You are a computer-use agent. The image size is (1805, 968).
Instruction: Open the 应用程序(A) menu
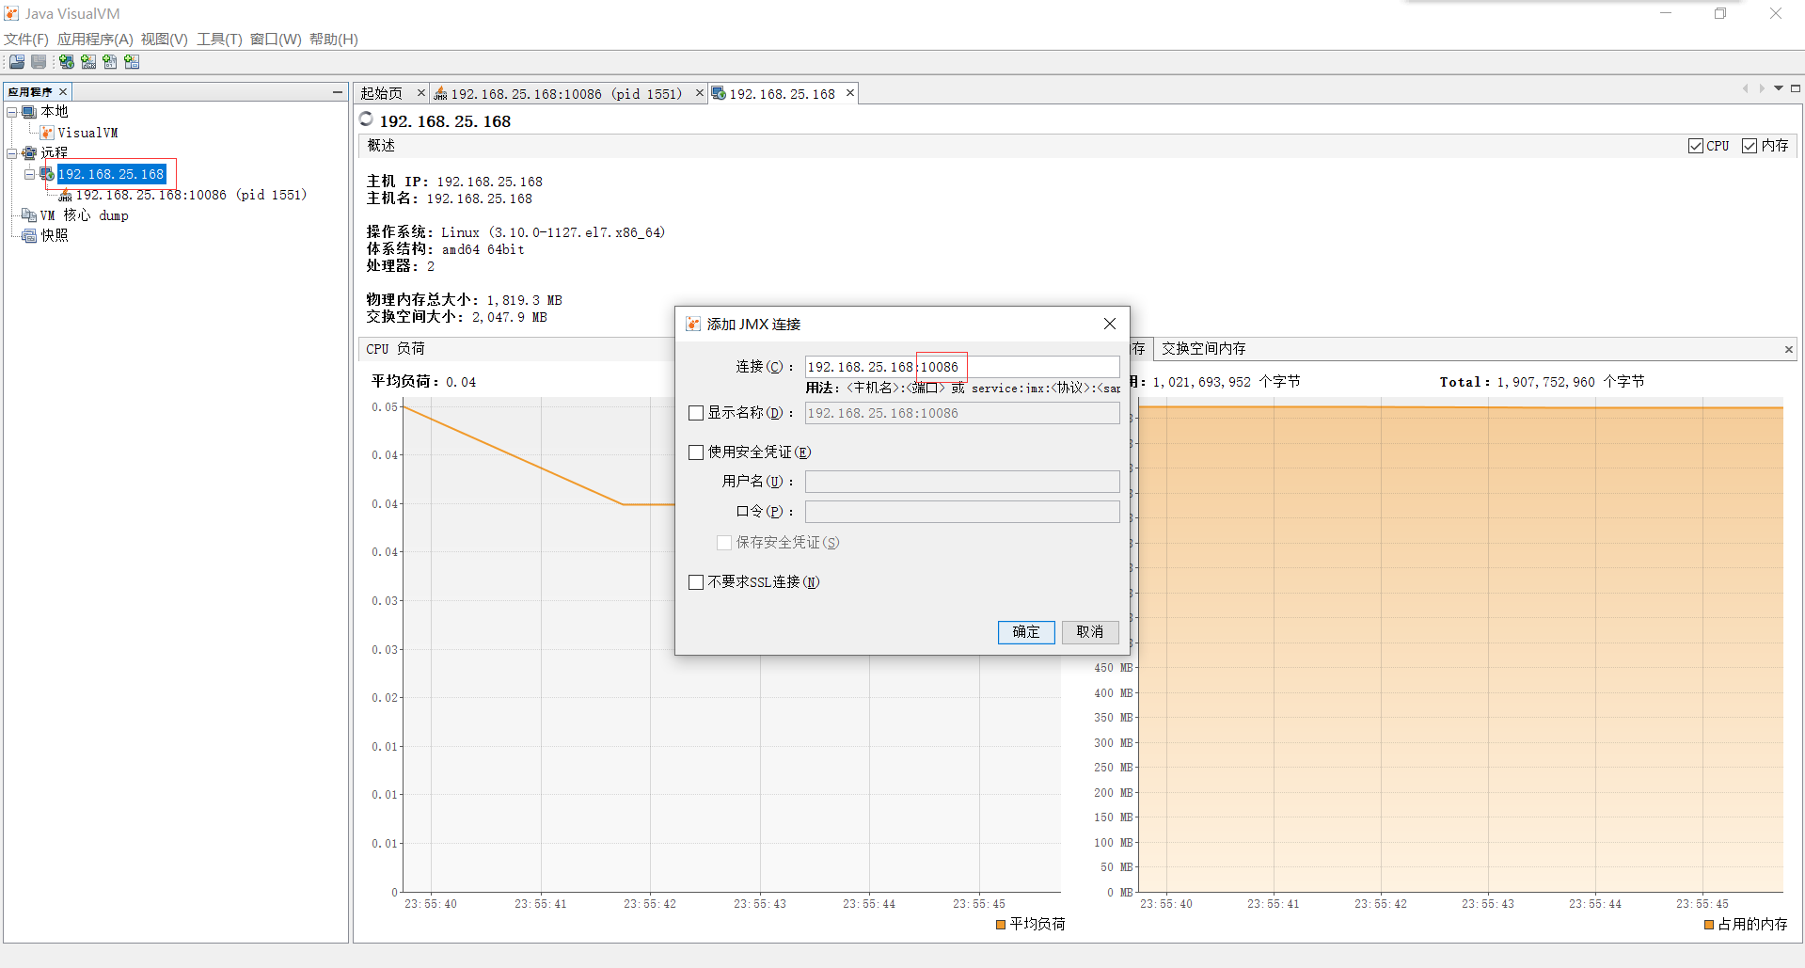(95, 39)
